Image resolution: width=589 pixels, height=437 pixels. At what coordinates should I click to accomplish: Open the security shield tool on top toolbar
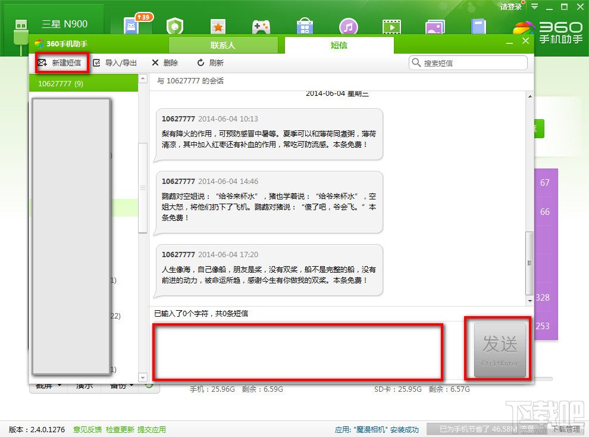pos(176,25)
